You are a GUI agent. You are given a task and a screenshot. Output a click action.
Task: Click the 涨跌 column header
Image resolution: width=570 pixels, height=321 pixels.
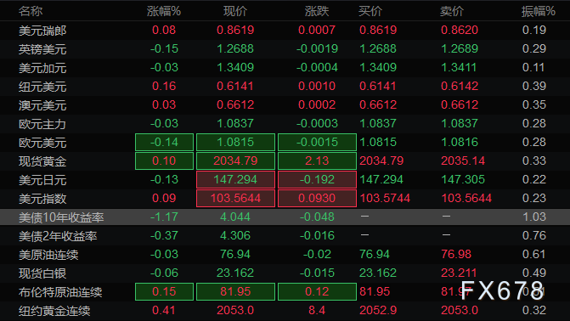click(317, 11)
